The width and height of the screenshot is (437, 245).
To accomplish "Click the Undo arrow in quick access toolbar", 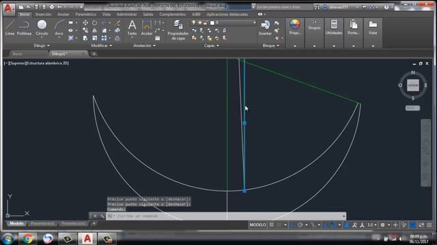I will pyautogui.click(x=59, y=7).
